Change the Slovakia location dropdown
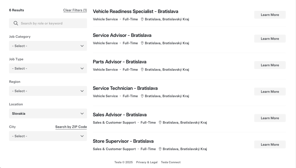Viewport: 296px width, 168px height. (48, 114)
